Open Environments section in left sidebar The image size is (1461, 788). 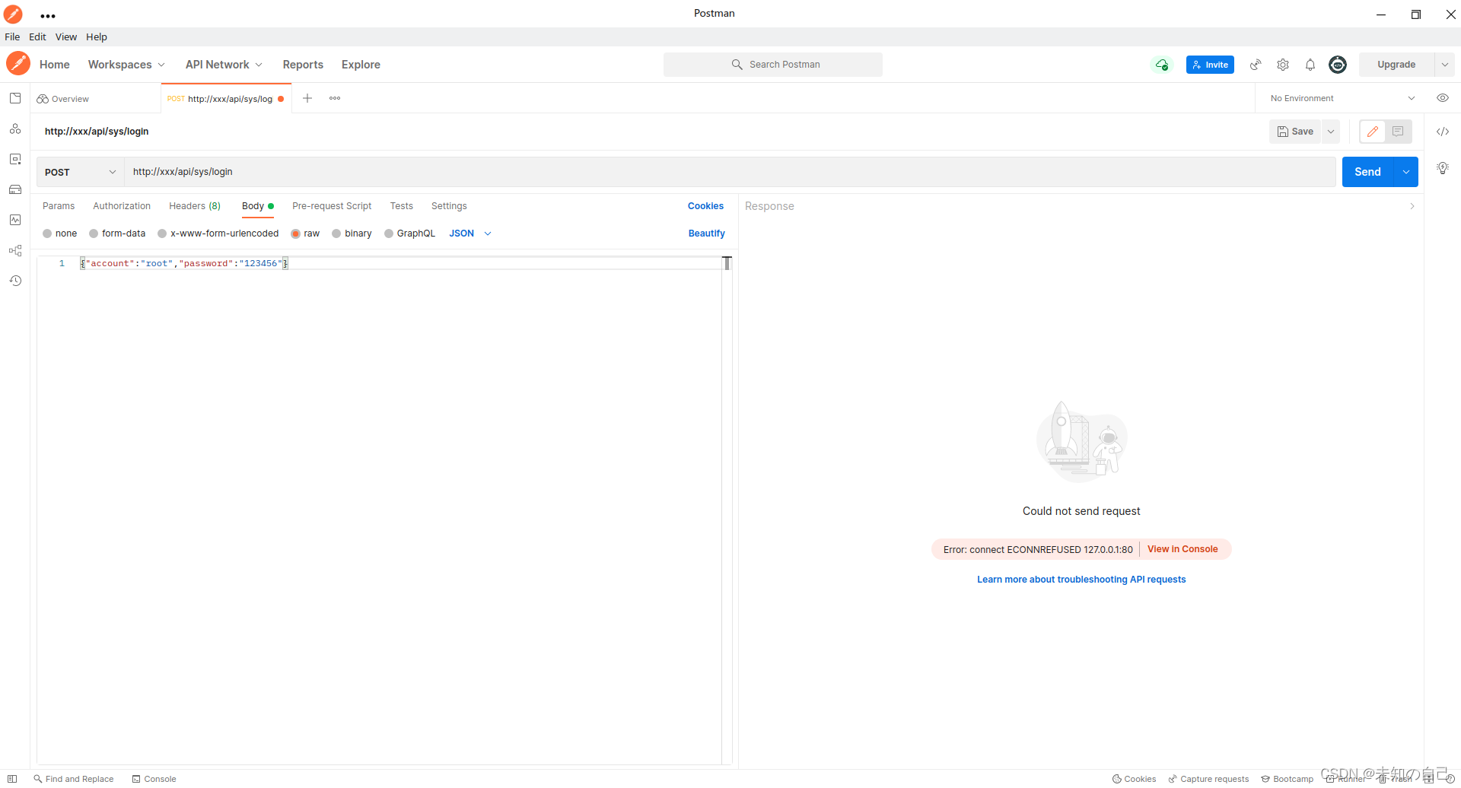[x=15, y=159]
